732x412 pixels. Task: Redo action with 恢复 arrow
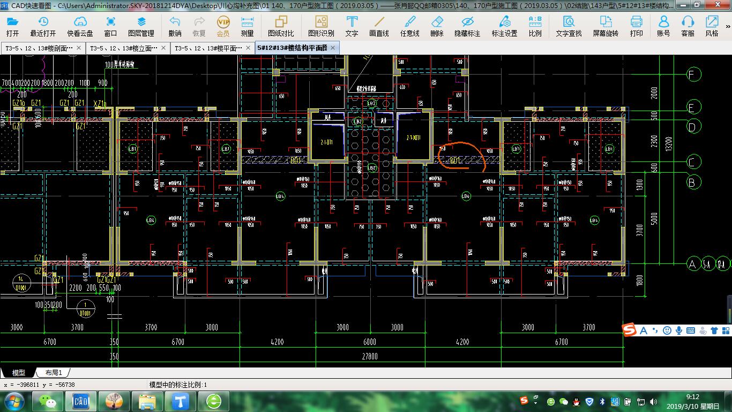tap(199, 26)
